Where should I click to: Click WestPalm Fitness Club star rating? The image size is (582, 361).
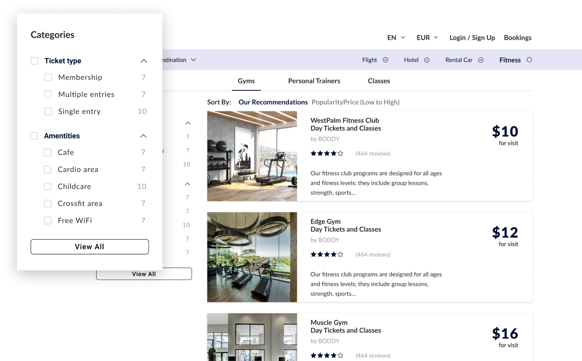(x=327, y=153)
